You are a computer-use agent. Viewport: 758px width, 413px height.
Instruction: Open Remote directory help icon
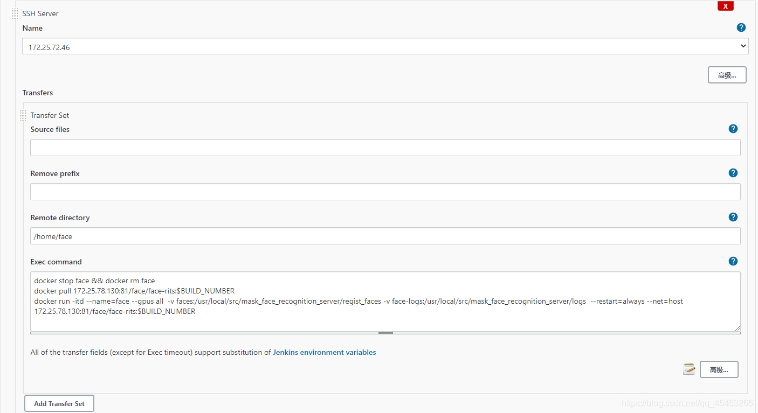tap(733, 217)
